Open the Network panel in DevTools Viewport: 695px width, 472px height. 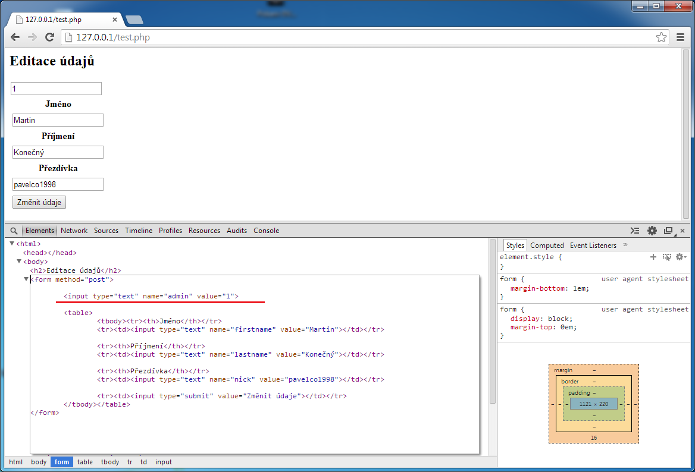click(74, 230)
